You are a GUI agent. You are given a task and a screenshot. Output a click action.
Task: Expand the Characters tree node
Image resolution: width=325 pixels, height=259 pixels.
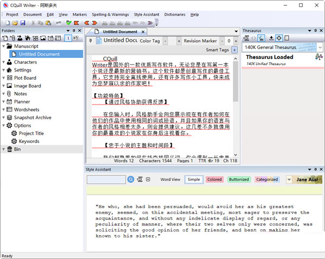3,62
